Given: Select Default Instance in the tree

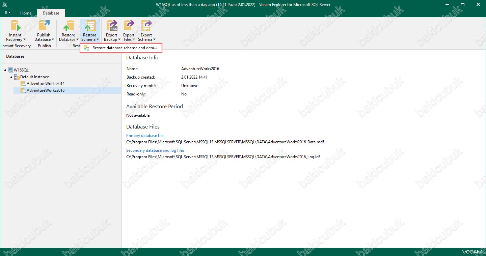Looking at the screenshot, I should [34, 77].
